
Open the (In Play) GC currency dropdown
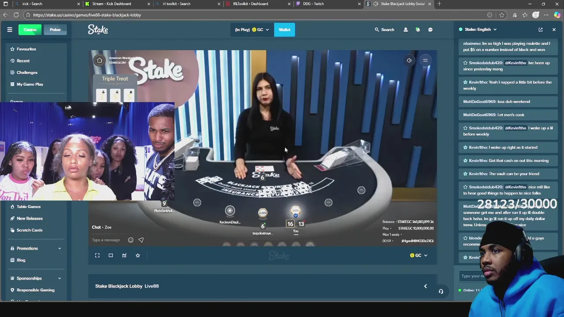pos(252,29)
